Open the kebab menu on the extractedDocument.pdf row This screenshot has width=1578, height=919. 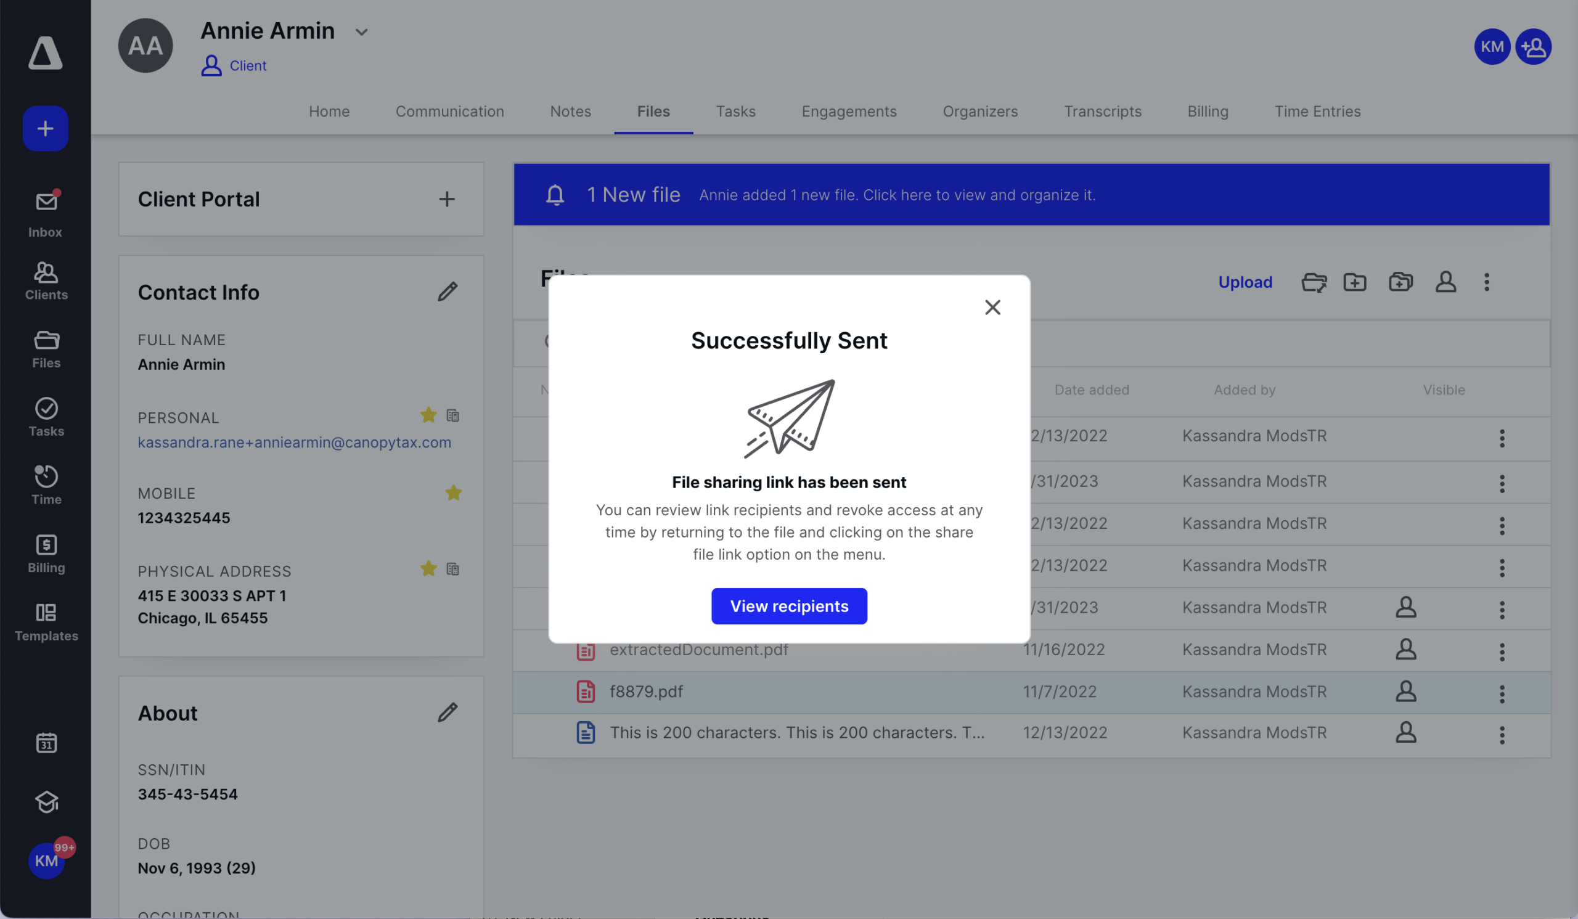click(1502, 651)
